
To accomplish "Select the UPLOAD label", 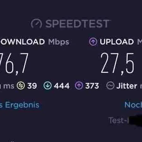I will [117, 42].
